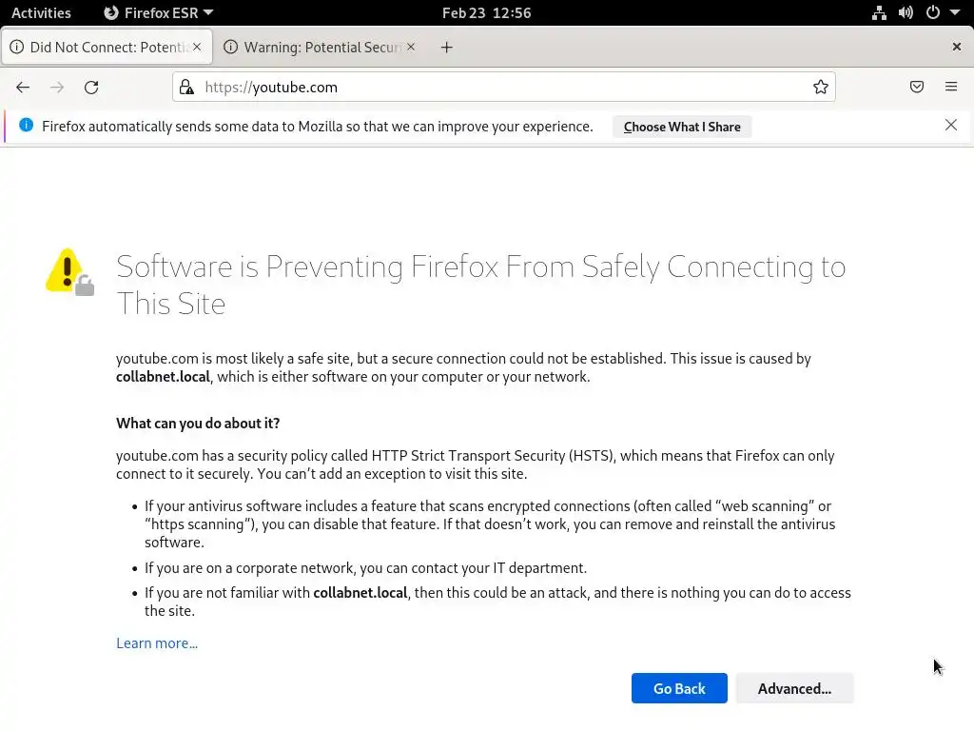
Task: Click the connection security lock icon
Action: [x=187, y=87]
